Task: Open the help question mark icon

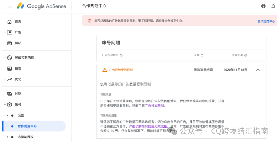Action: [x=263, y=6]
